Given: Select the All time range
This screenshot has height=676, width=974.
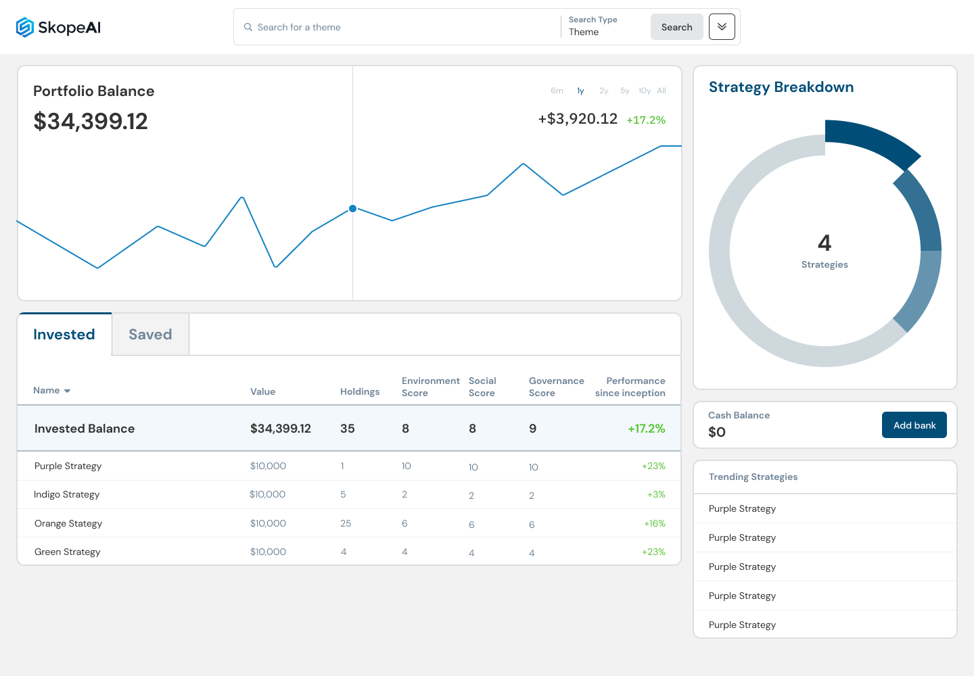Looking at the screenshot, I should coord(662,91).
